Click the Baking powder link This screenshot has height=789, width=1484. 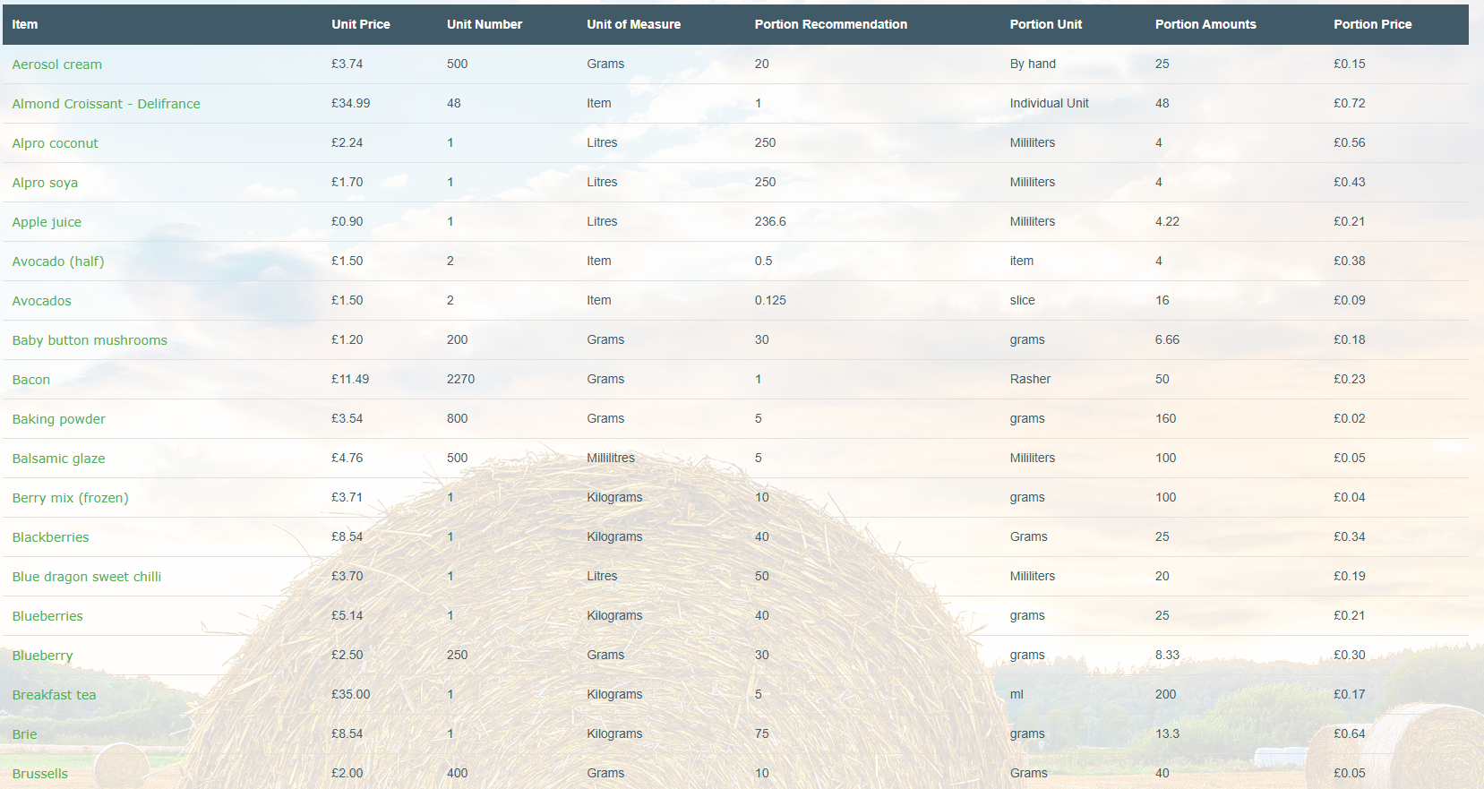tap(58, 419)
